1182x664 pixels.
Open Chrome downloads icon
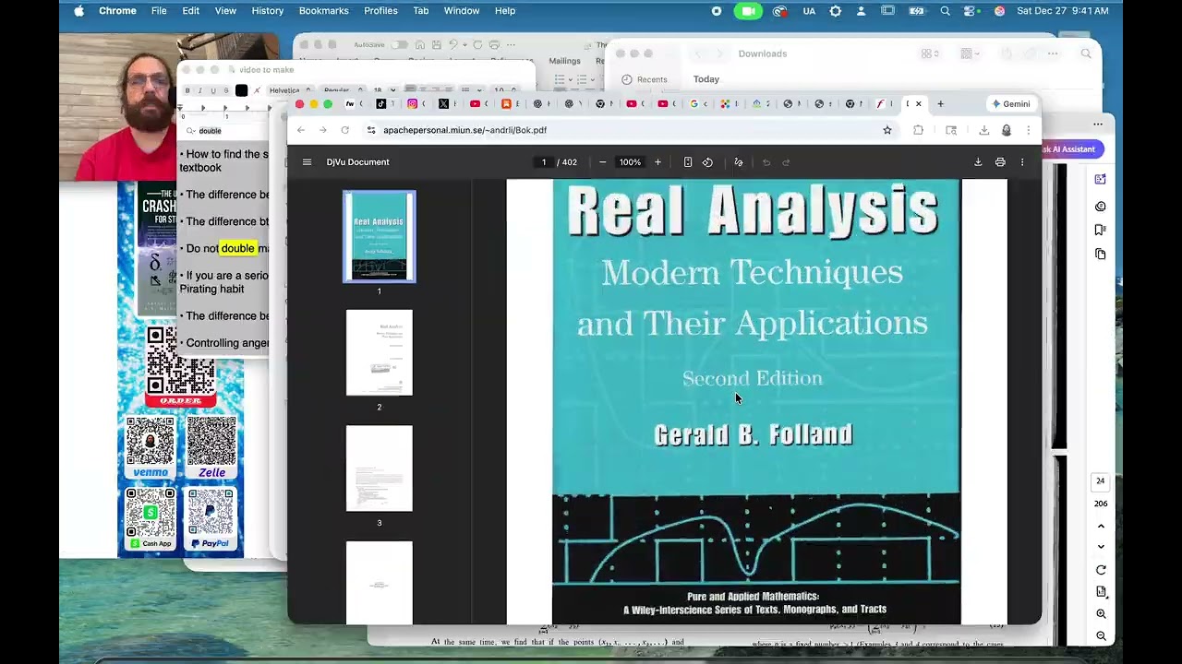pos(983,130)
